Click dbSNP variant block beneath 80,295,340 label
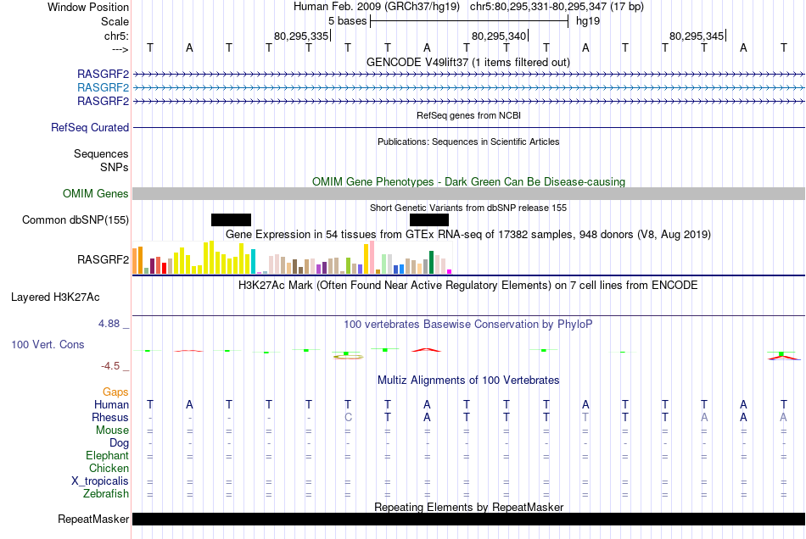This screenshot has height=539, width=806. (x=429, y=219)
